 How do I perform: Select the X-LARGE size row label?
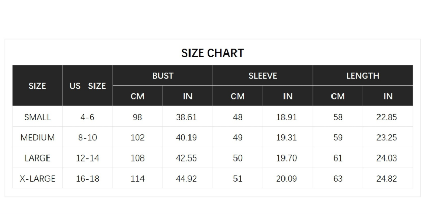(x=37, y=179)
